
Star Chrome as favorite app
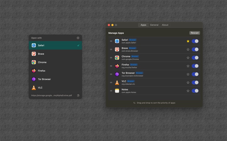188,58
